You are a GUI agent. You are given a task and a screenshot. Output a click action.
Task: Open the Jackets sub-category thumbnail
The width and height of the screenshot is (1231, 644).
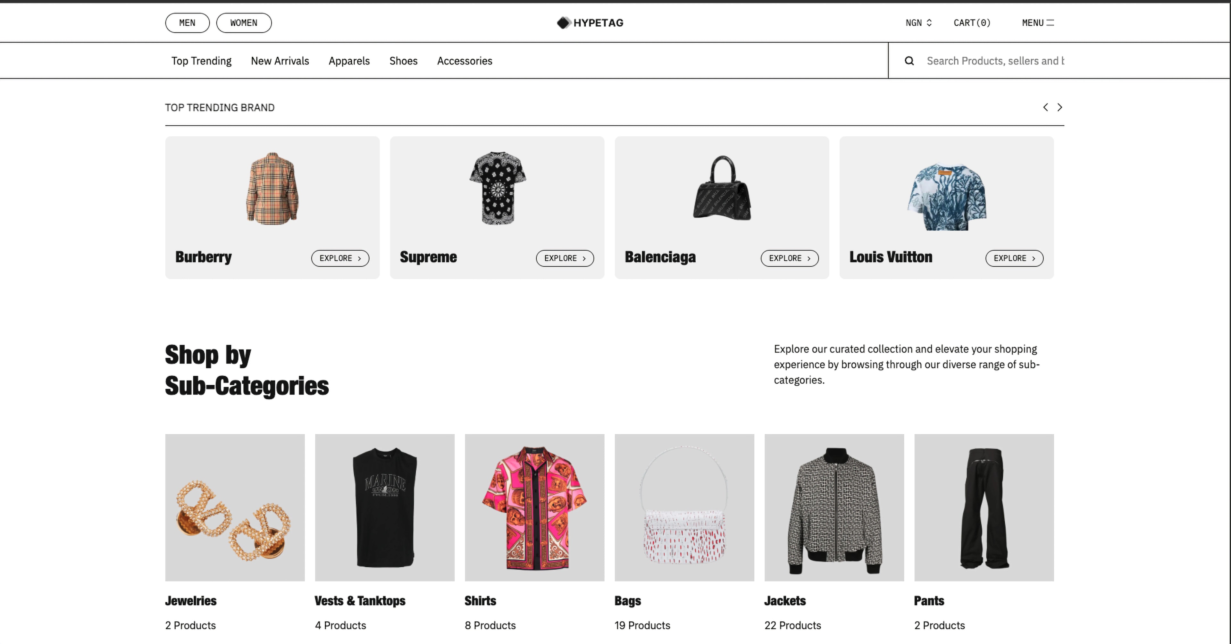click(834, 507)
